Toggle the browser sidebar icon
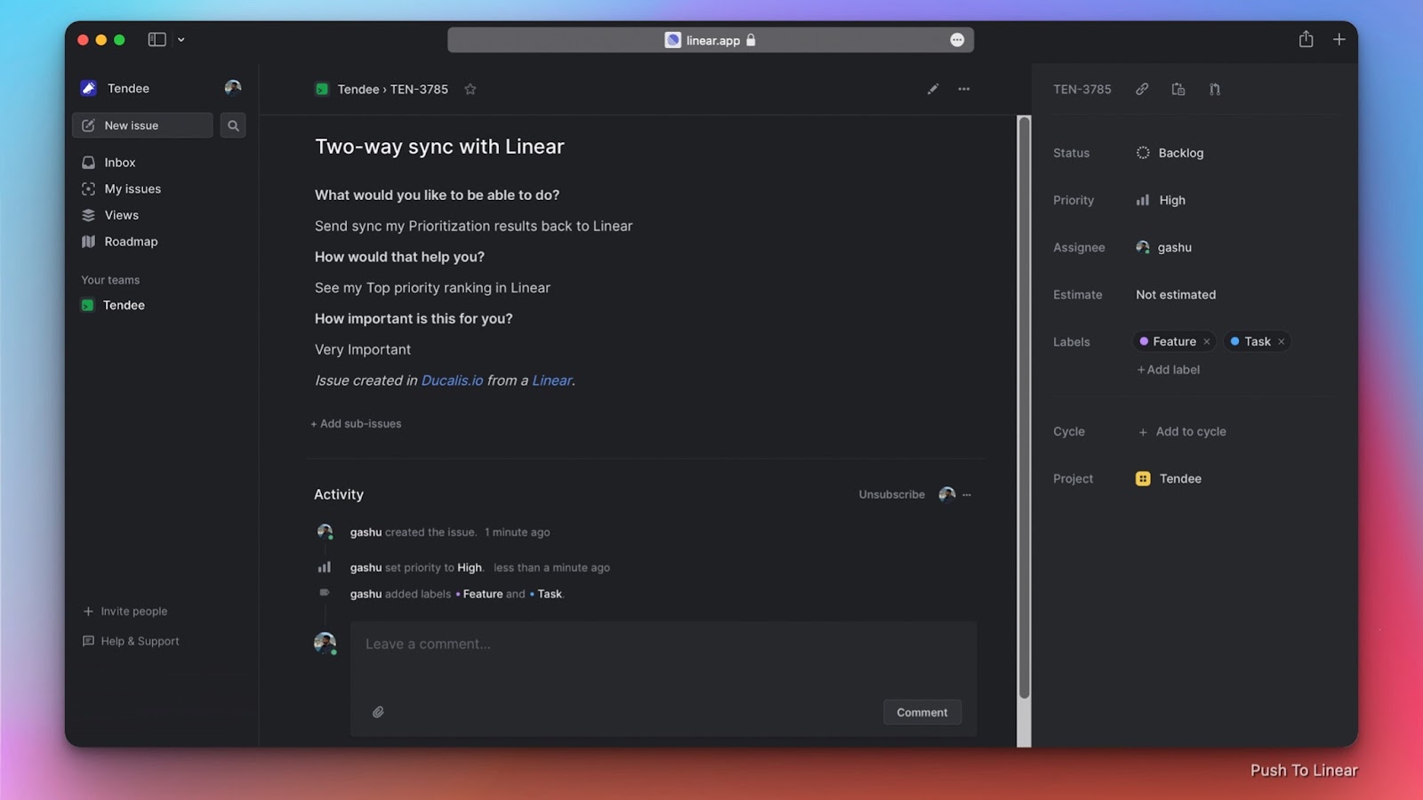The image size is (1423, 800). pos(157,40)
